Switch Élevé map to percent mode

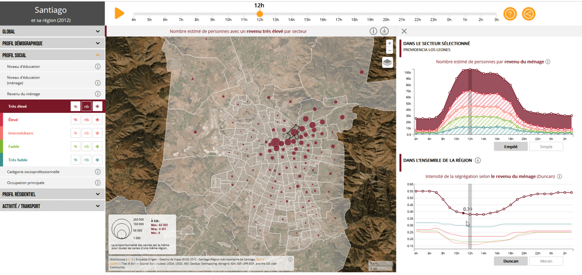pos(76,120)
